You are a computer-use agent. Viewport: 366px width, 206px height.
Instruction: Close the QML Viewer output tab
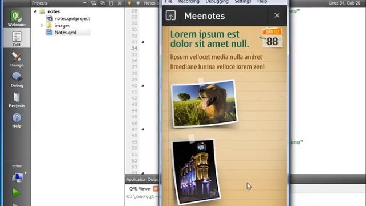[156, 188]
